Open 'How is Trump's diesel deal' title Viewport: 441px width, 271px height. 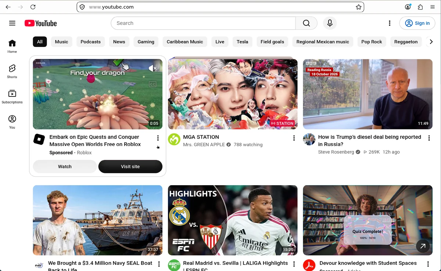click(x=370, y=140)
